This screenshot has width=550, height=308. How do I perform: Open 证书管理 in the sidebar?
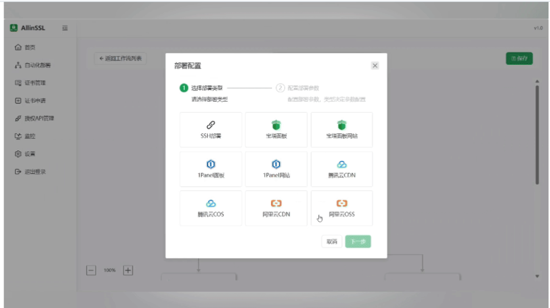coord(30,83)
